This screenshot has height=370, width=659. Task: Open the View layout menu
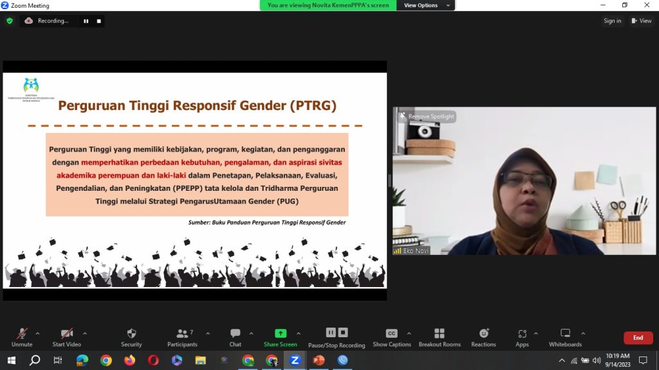(x=642, y=21)
